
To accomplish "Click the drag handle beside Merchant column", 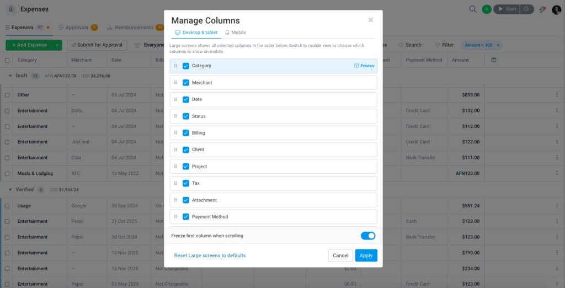I will [175, 83].
